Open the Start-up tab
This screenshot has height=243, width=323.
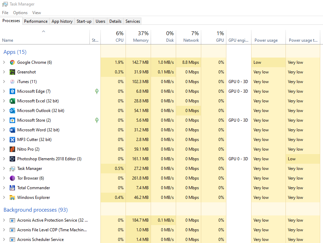coord(84,21)
